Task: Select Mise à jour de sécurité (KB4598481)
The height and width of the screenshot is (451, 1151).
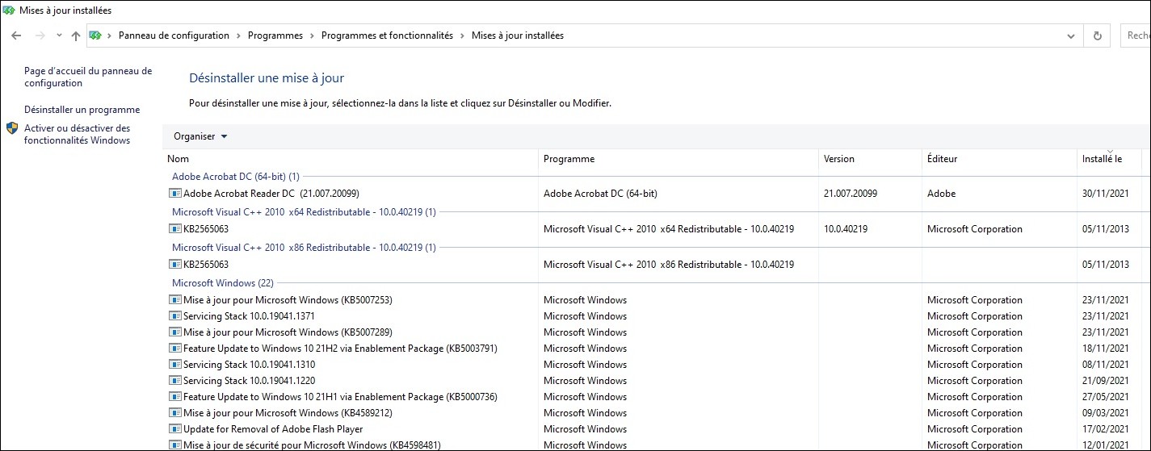Action: [312, 445]
